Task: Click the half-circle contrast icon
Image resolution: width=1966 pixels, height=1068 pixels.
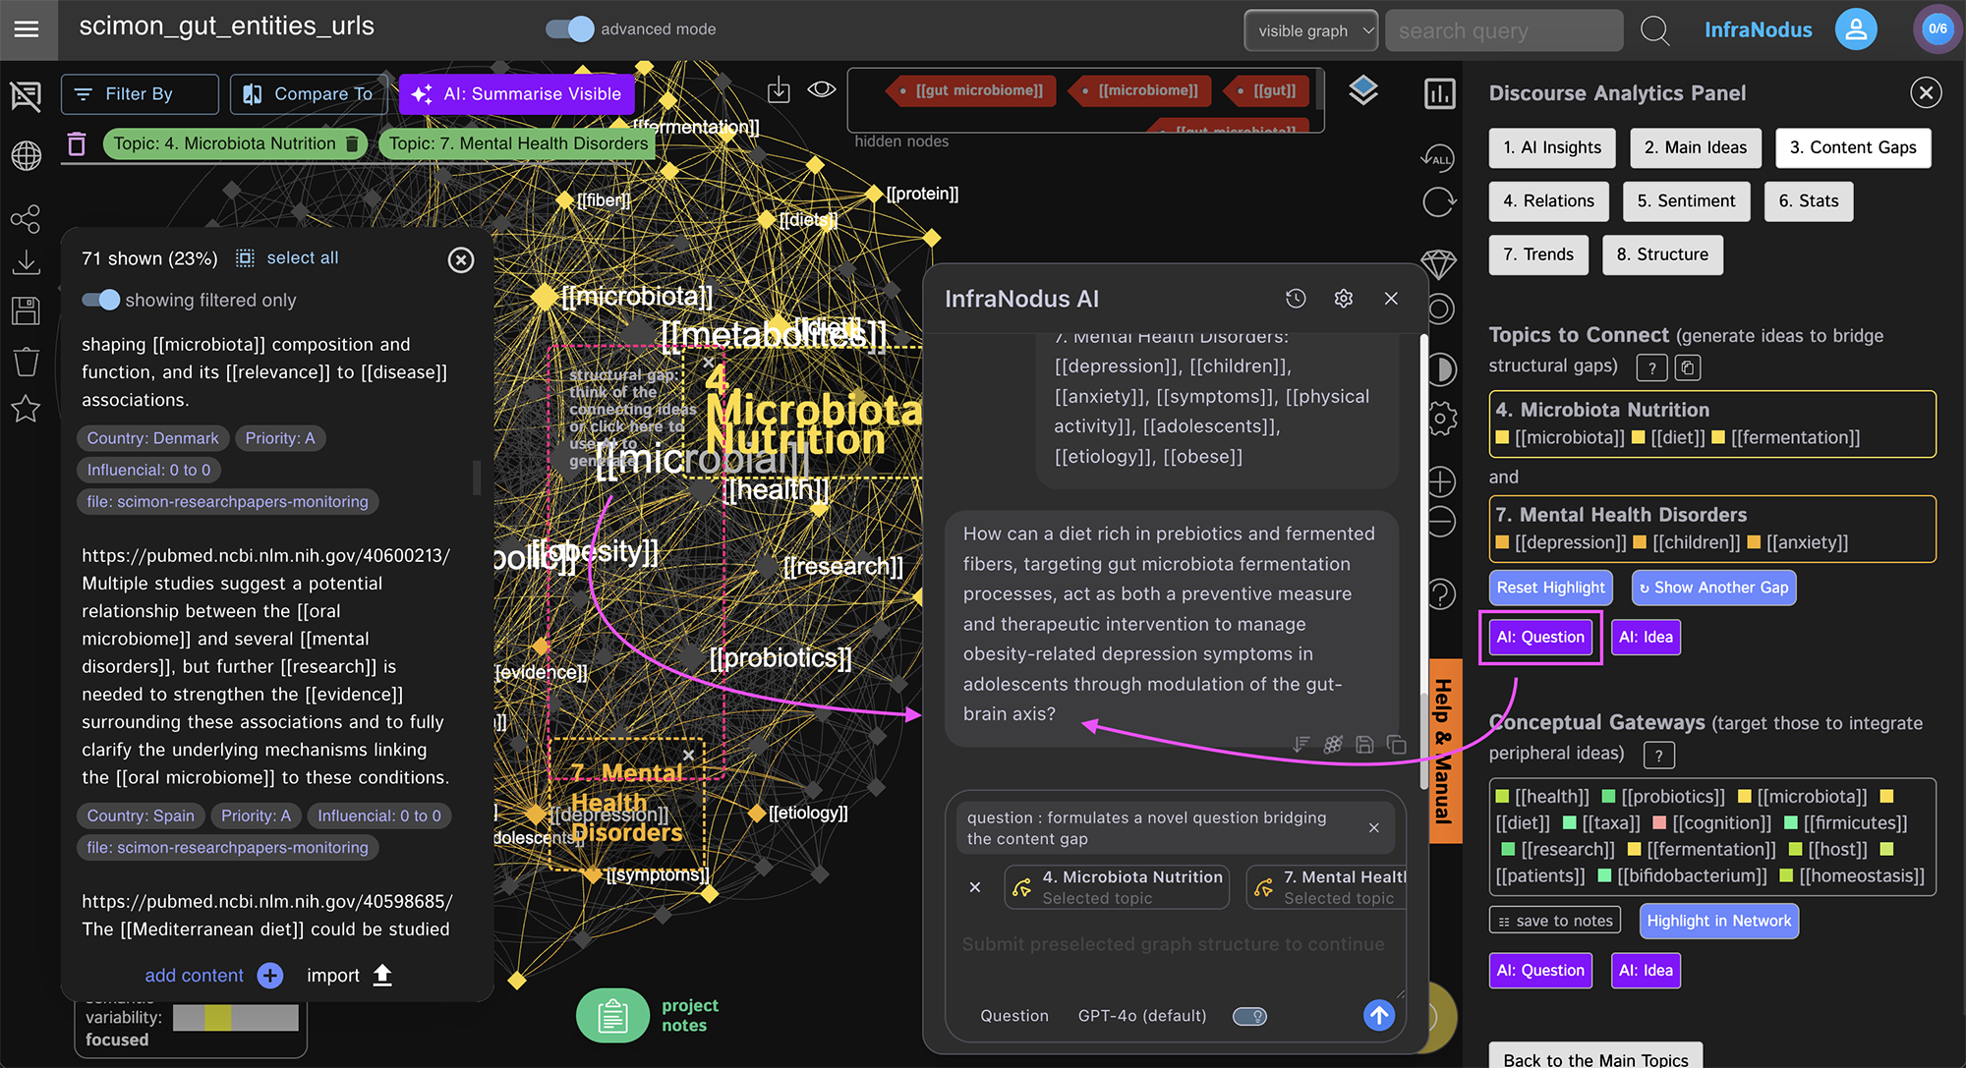Action: (x=1440, y=370)
